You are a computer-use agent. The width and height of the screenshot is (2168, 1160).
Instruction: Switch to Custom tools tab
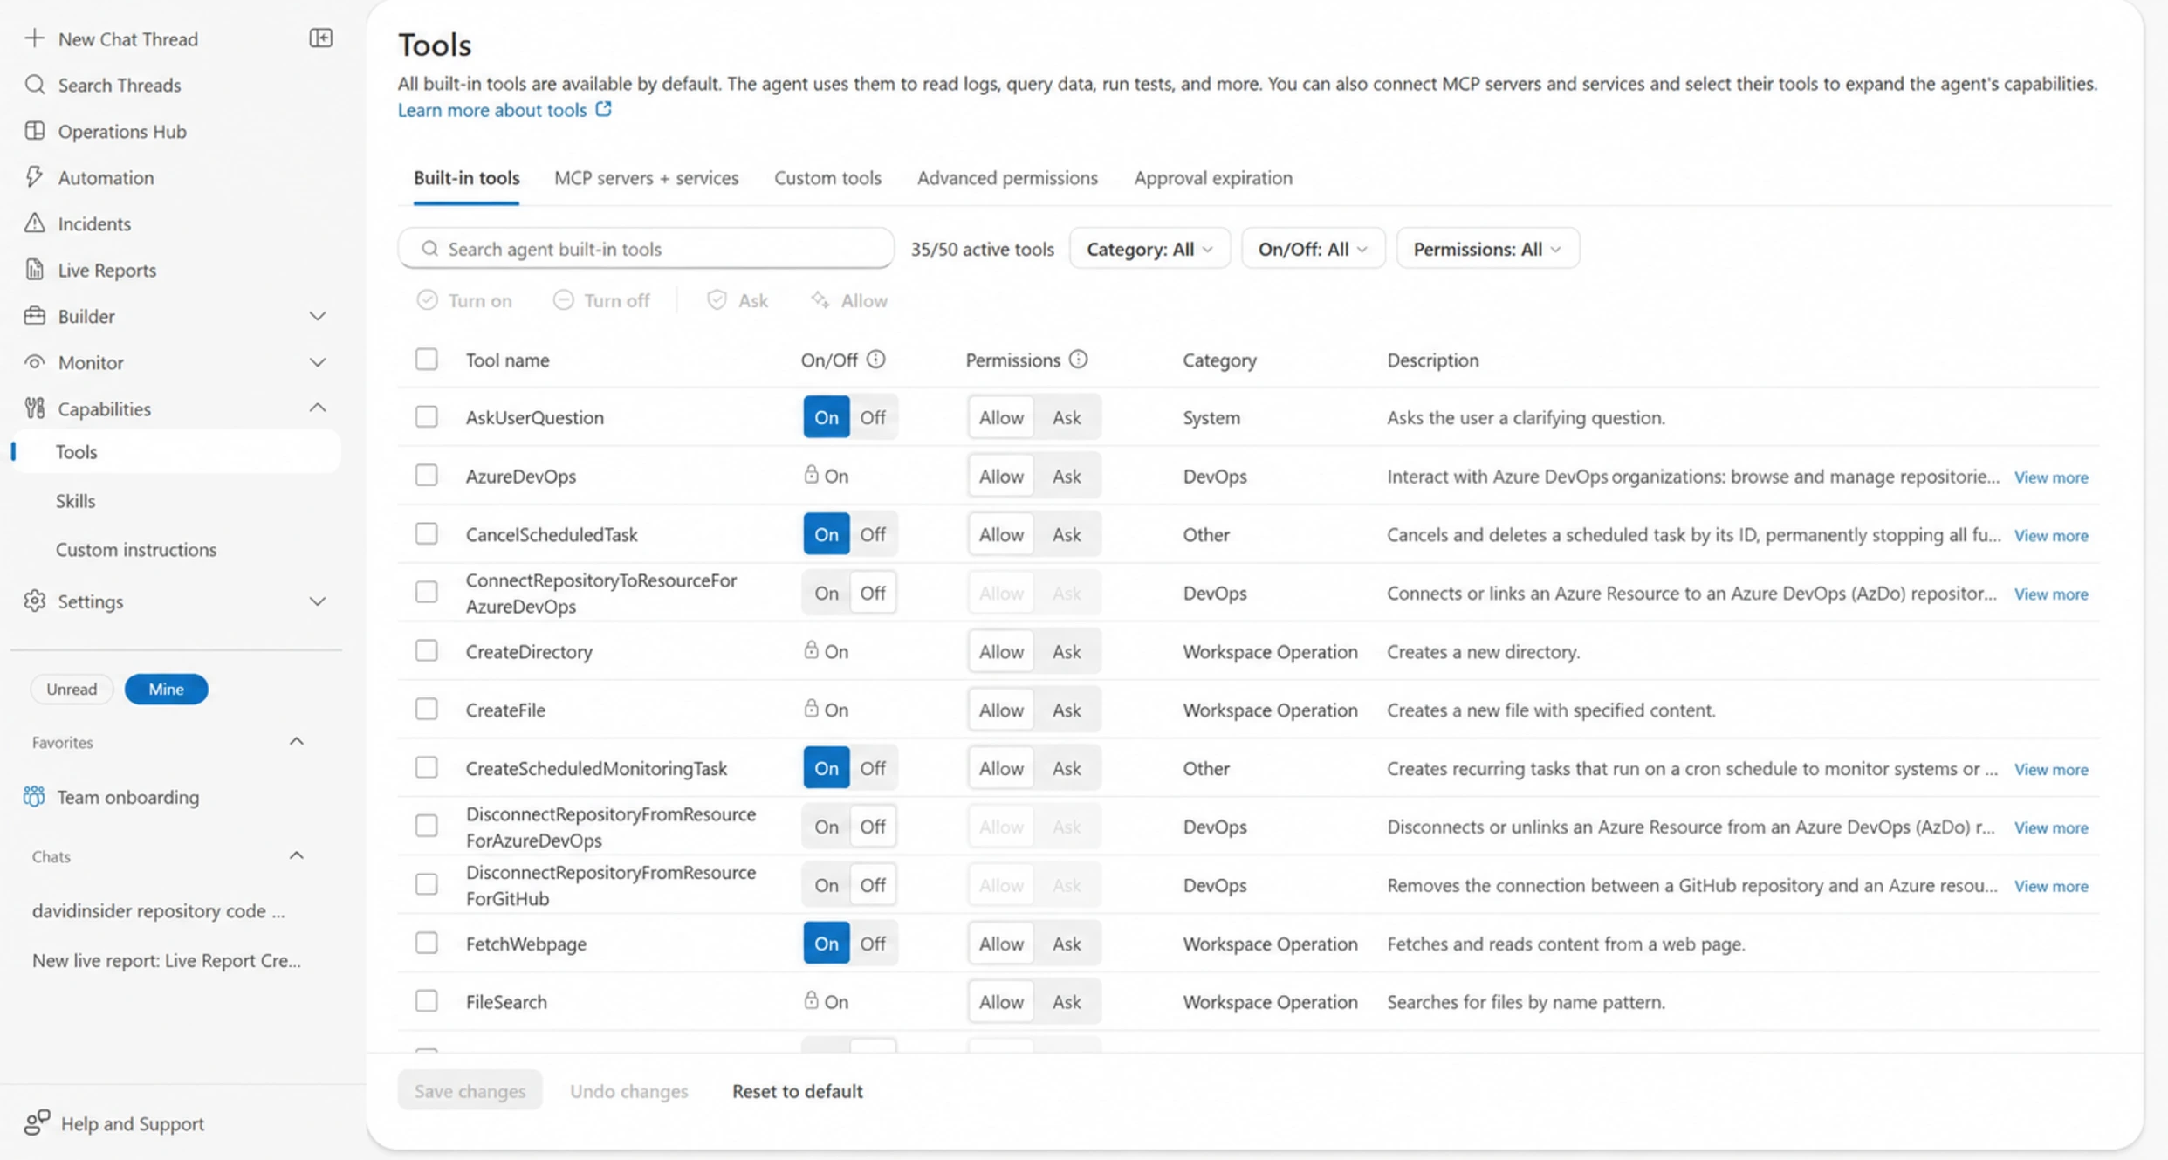point(827,178)
